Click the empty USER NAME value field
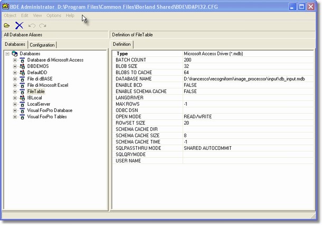322x225 pixels. tap(248, 161)
